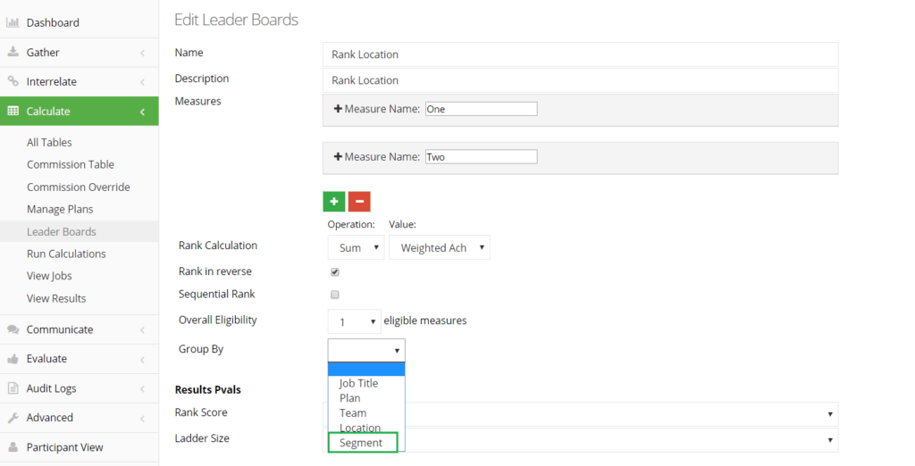Click the Advanced wrench icon
The width and height of the screenshot is (915, 466).
coord(13,418)
